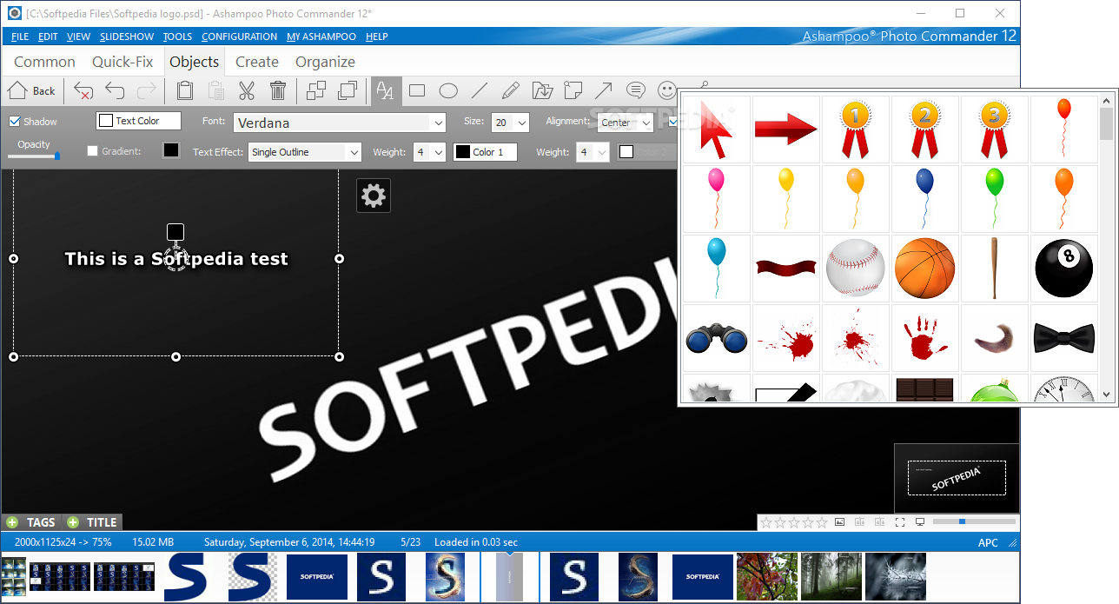Open the FILE menu

click(x=20, y=37)
